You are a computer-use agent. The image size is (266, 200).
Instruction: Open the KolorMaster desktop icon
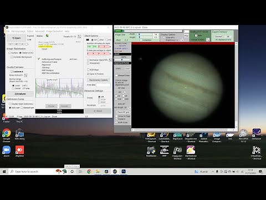click(x=151, y=151)
